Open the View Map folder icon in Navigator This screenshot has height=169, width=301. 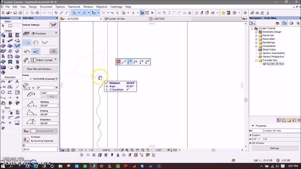(x=285, y=23)
